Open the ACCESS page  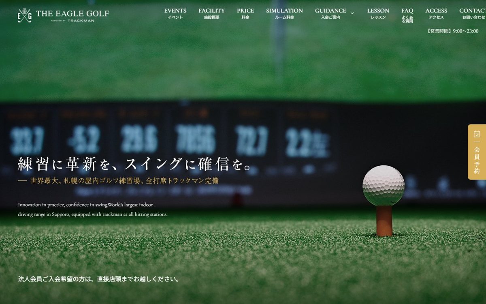point(436,13)
